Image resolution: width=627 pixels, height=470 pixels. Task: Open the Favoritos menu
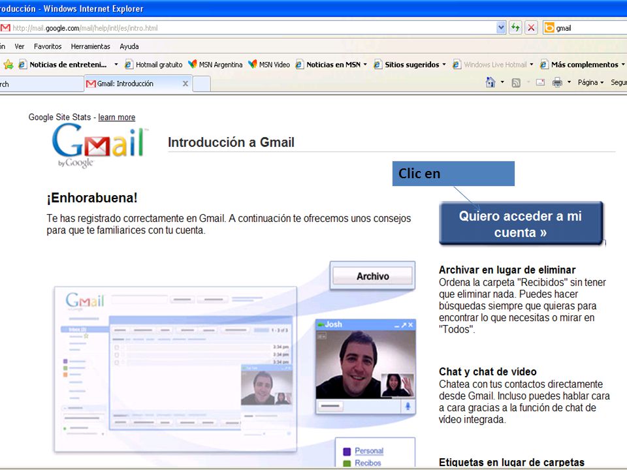48,46
